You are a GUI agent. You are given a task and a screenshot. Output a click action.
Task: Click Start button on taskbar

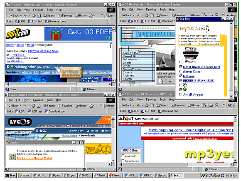coord(10,176)
